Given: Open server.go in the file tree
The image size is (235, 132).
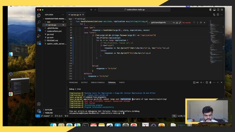Looking at the screenshot, I should pyautogui.click(x=55, y=25).
